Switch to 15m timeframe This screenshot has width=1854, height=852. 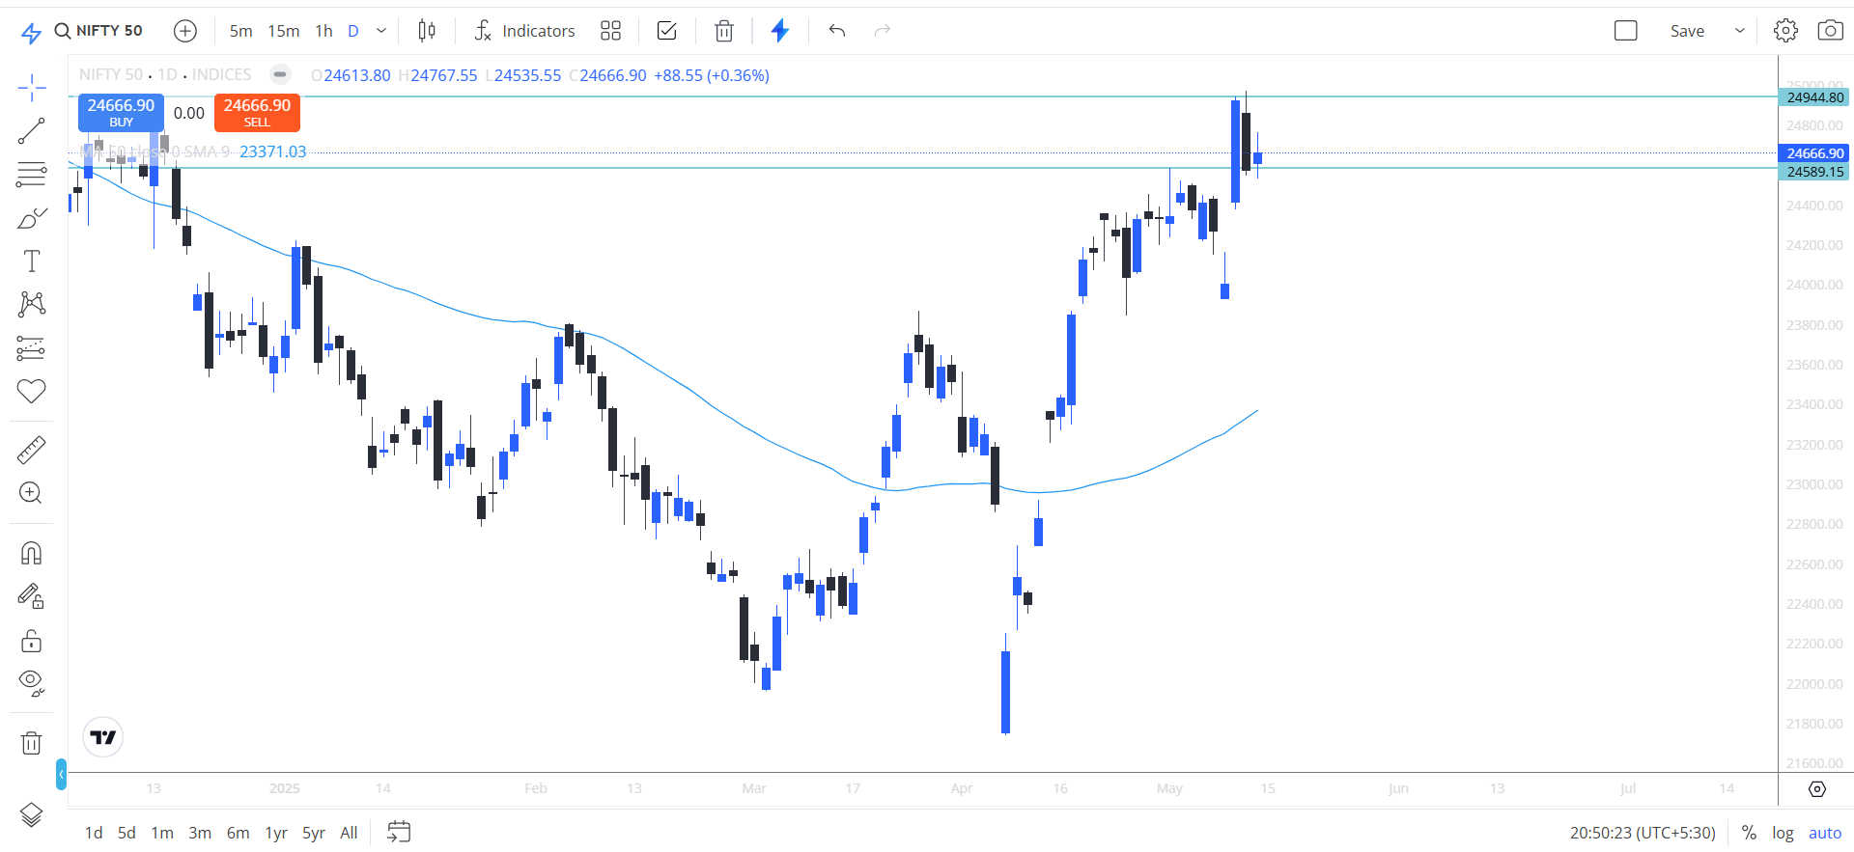(x=284, y=31)
